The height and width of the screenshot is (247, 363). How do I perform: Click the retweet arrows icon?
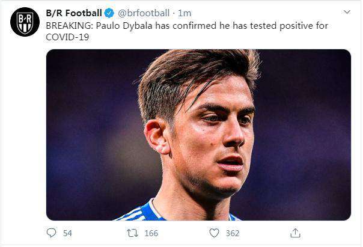click(133, 233)
